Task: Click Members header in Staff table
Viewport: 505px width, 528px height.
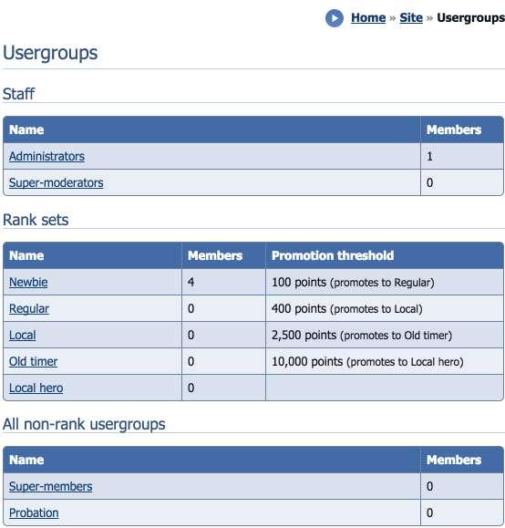Action: pos(454,129)
